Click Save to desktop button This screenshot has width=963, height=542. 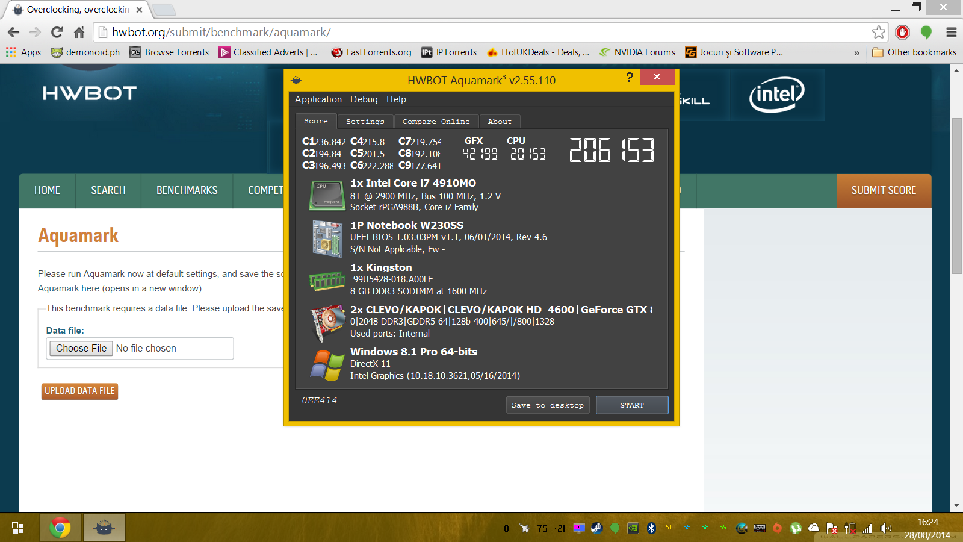pos(548,405)
